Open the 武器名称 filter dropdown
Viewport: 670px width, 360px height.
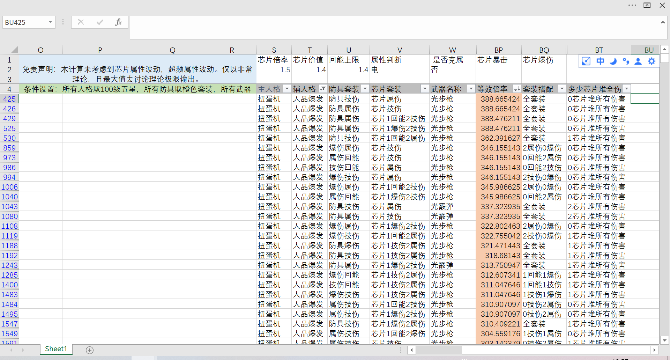471,89
